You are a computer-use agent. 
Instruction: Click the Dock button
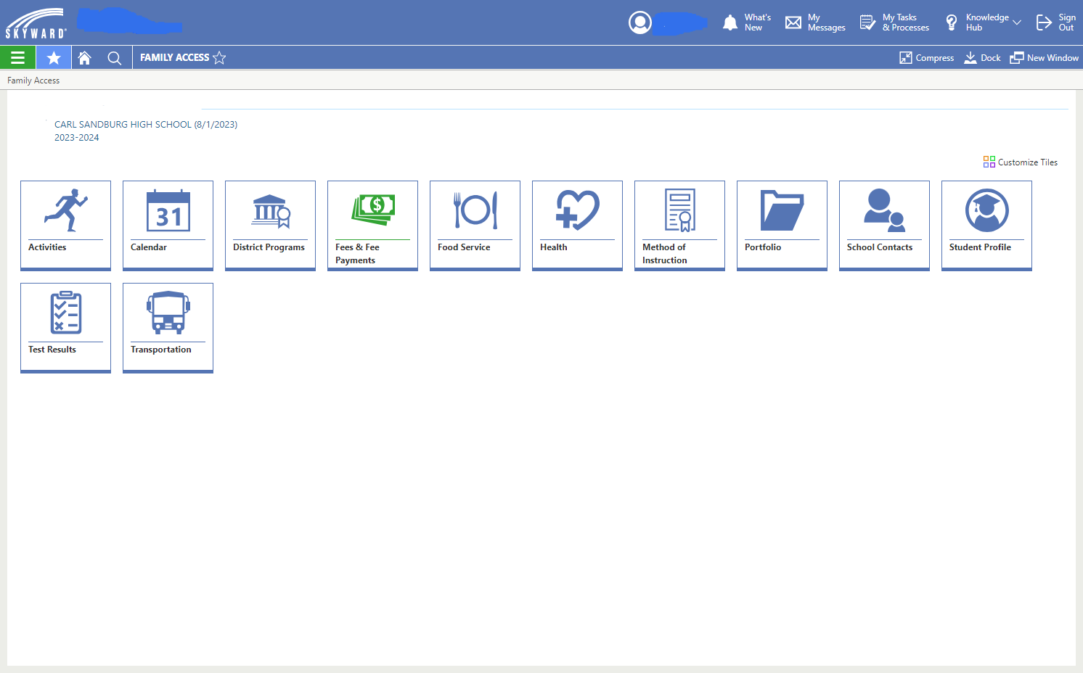982,58
